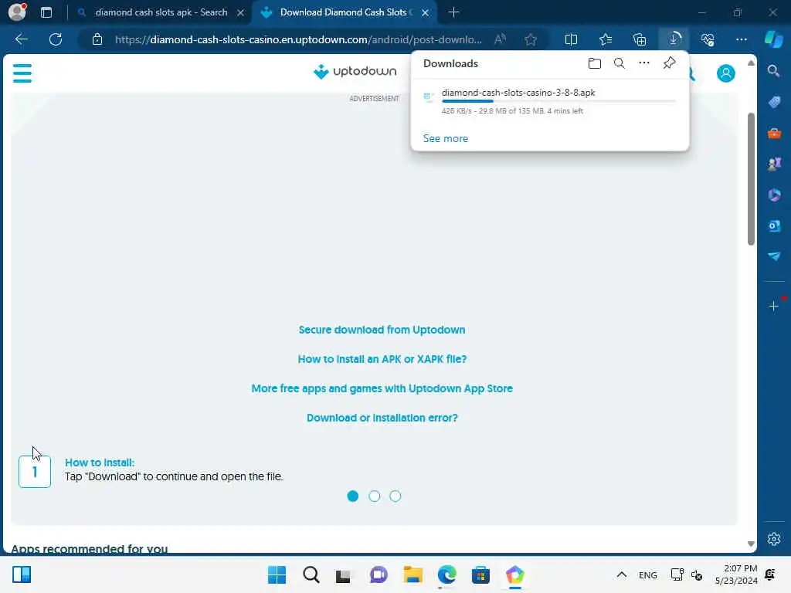Open more download options ellipsis
The width and height of the screenshot is (791, 593).
644,63
